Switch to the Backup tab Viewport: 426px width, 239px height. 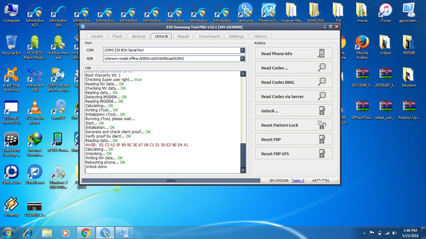point(138,36)
